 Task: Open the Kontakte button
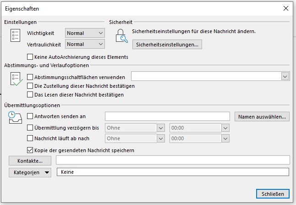(x=30, y=161)
